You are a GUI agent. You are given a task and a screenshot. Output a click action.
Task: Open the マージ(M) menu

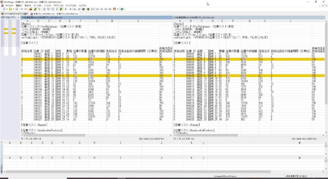point(37,5)
